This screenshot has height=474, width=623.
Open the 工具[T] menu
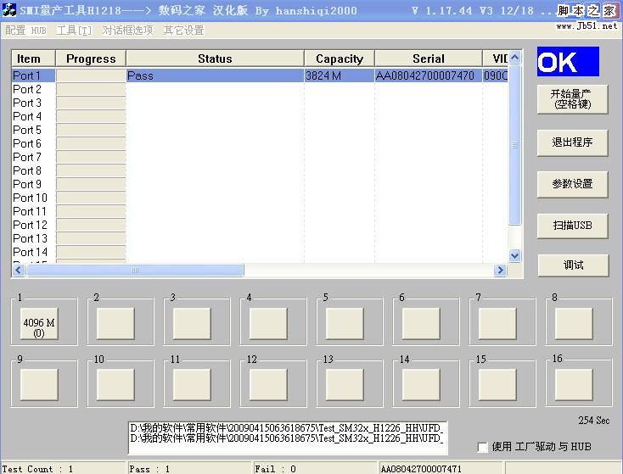(74, 31)
